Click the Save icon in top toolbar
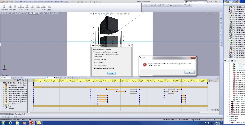 click(x=78, y=2)
